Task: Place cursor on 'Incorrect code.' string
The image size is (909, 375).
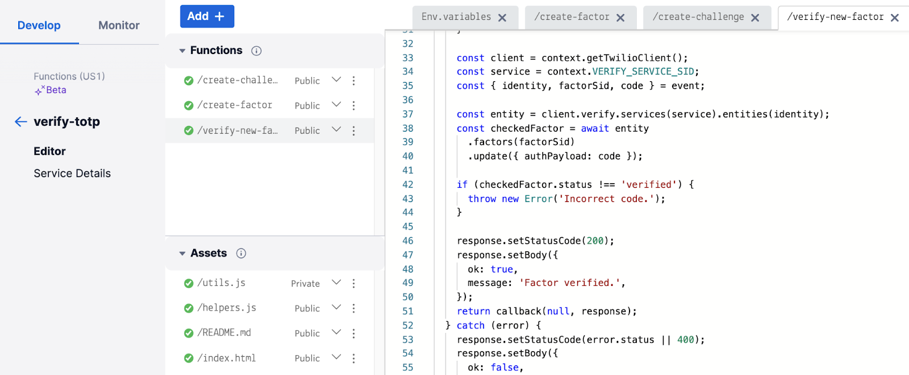Action: click(606, 199)
